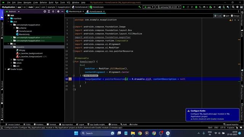Toggle the Resource Manager side panel
Screen dimensions: 244x137
[2, 30]
